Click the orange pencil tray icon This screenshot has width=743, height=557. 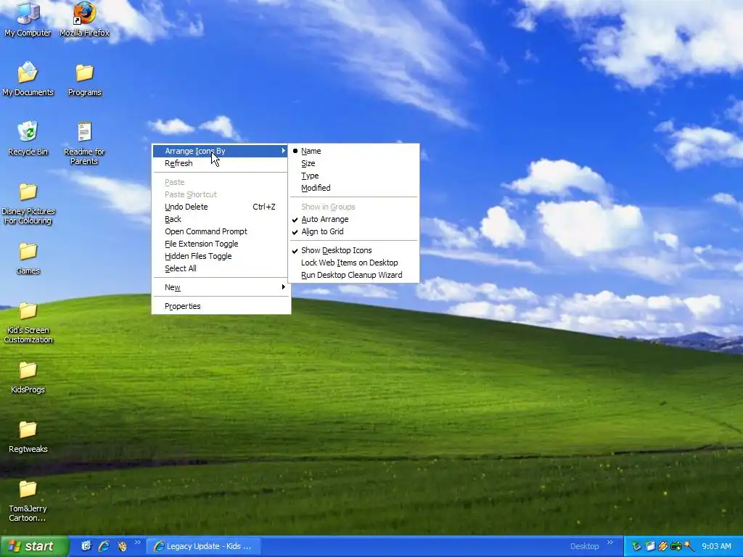pyautogui.click(x=663, y=546)
